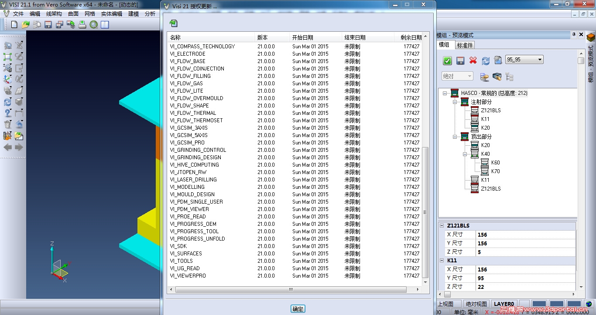Select the K70 plate in the tree
The image size is (596, 315).
click(x=495, y=171)
